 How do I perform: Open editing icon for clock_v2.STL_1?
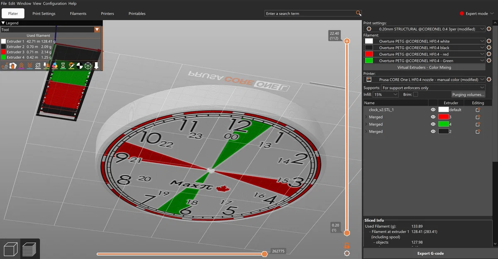tap(478, 110)
